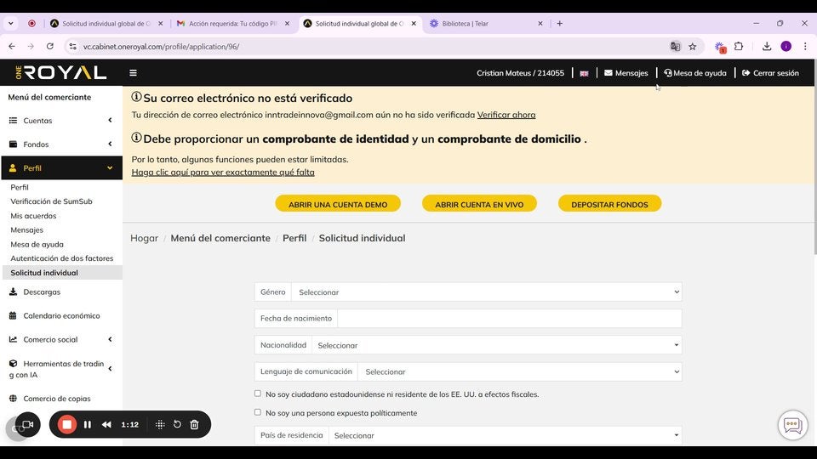The width and height of the screenshot is (817, 459).
Task: Open the Lenguaje de comunicación dropdown
Action: pyautogui.click(x=519, y=371)
